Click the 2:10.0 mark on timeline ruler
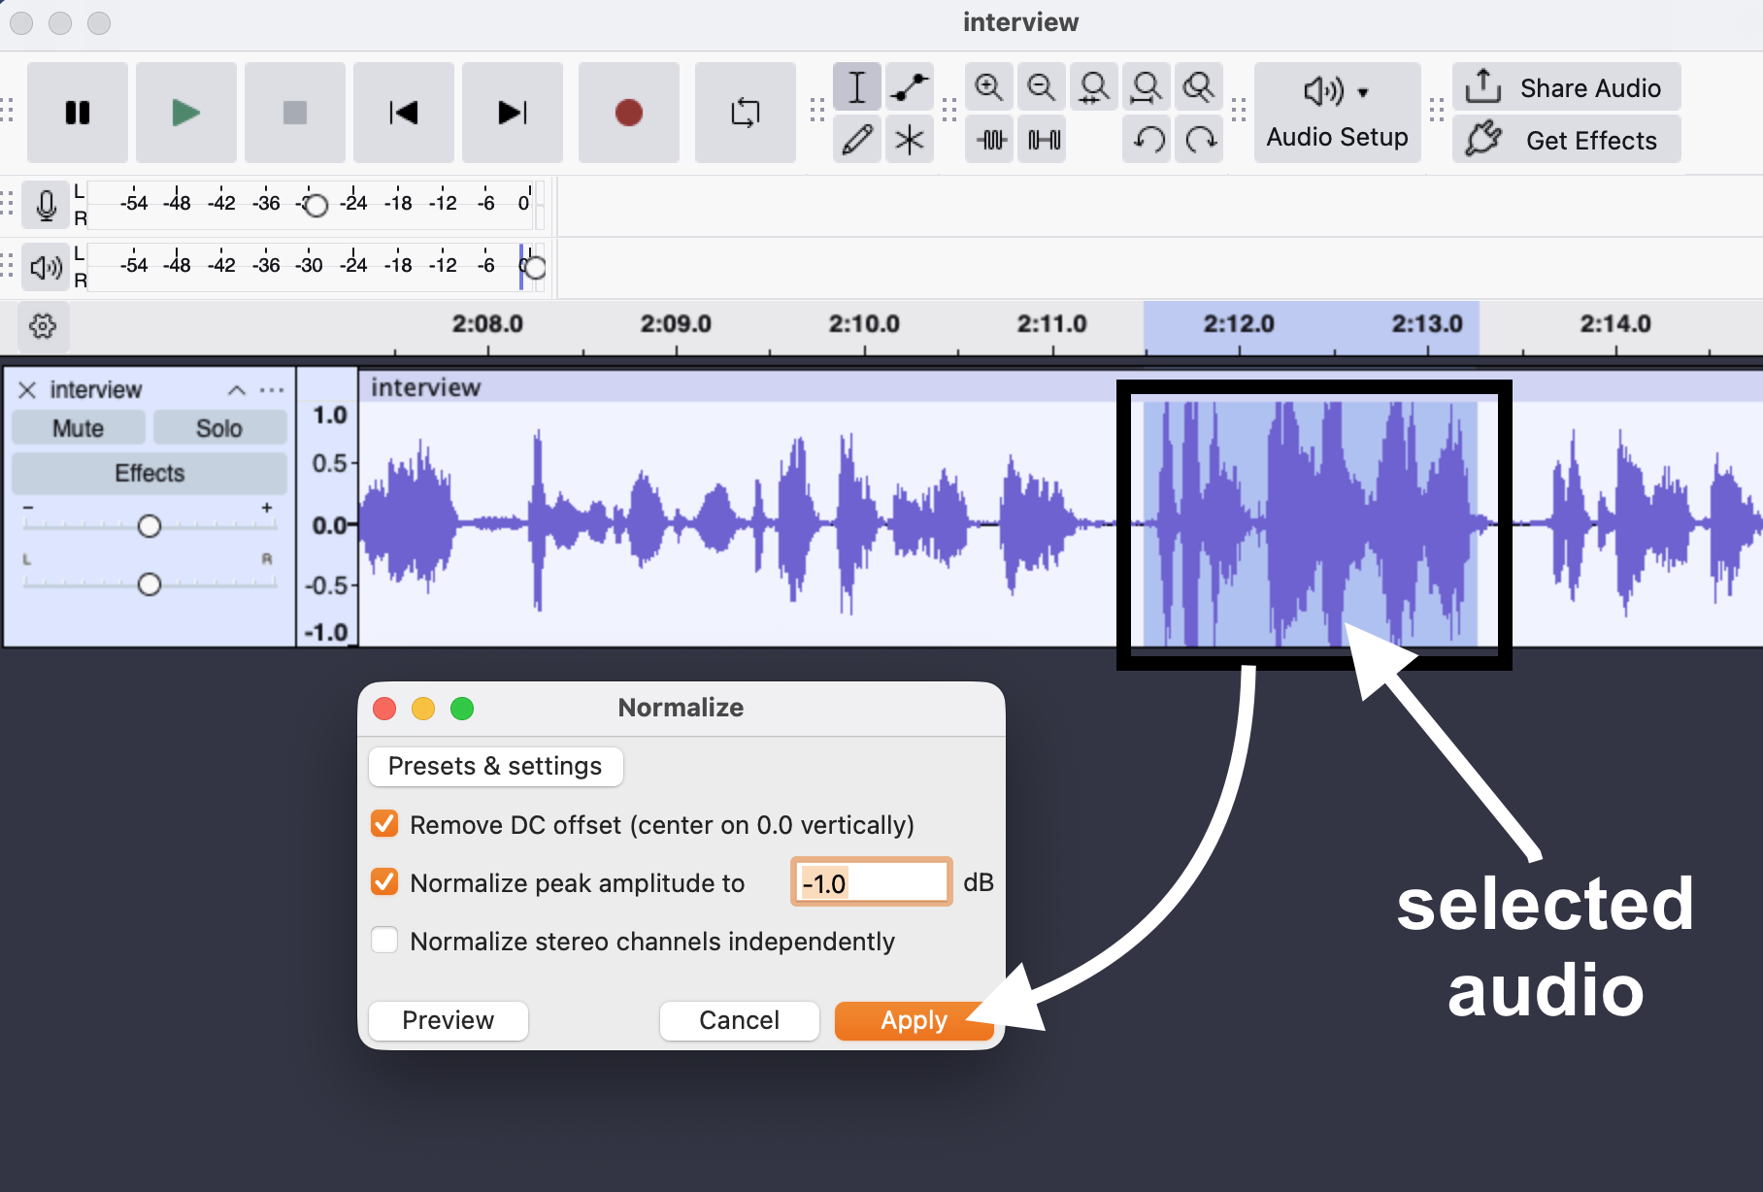Screen dimensions: 1763x1192 coord(864,324)
